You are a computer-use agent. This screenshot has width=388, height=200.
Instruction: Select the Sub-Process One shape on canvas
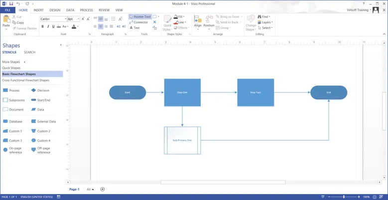coord(182,140)
